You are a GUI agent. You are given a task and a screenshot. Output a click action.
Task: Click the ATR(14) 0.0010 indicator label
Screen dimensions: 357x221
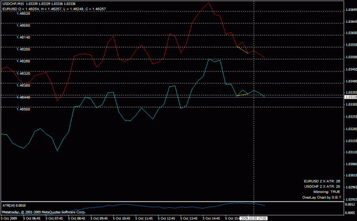click(x=14, y=206)
